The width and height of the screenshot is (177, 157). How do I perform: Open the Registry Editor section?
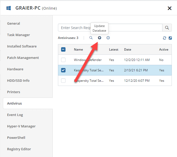point(19,149)
